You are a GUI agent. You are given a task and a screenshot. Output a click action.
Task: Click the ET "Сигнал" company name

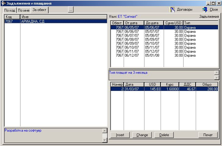point(128,17)
